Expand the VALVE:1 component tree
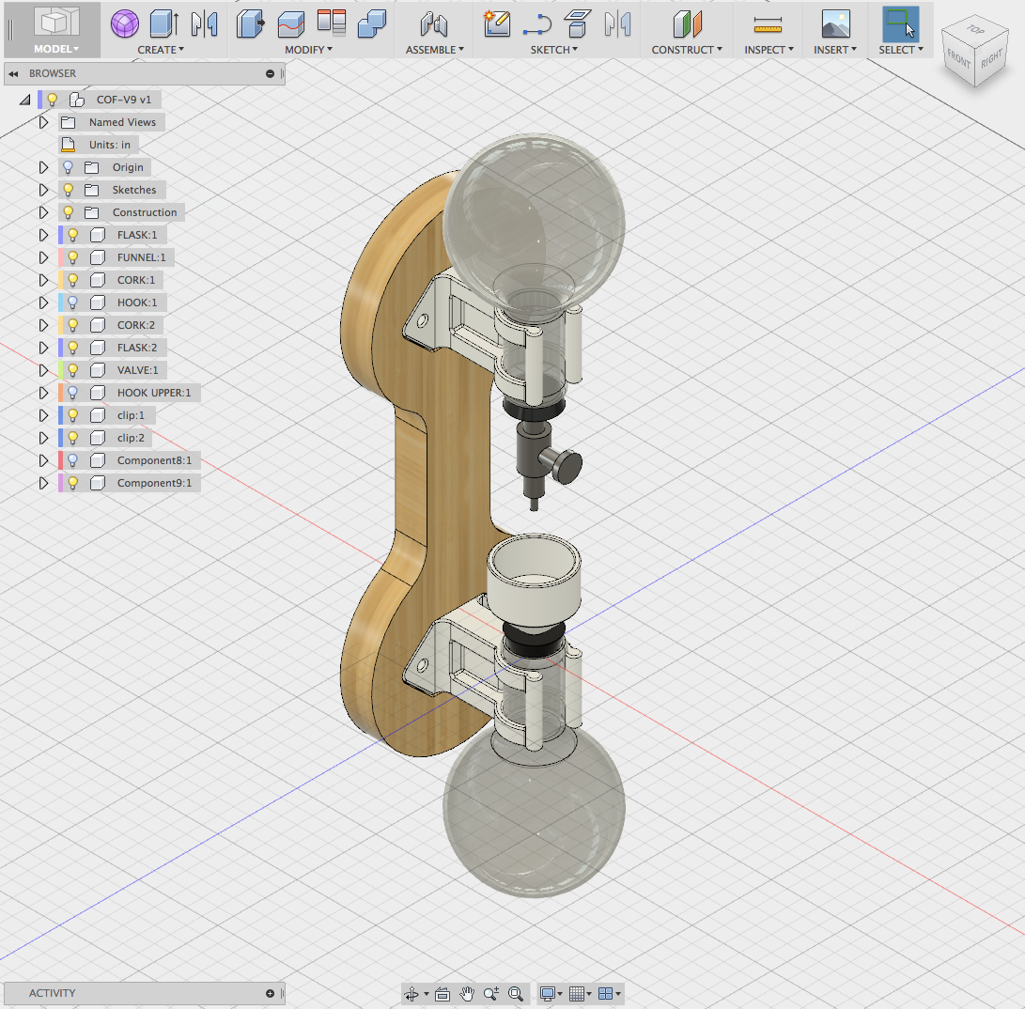This screenshot has width=1025, height=1009. tap(44, 370)
